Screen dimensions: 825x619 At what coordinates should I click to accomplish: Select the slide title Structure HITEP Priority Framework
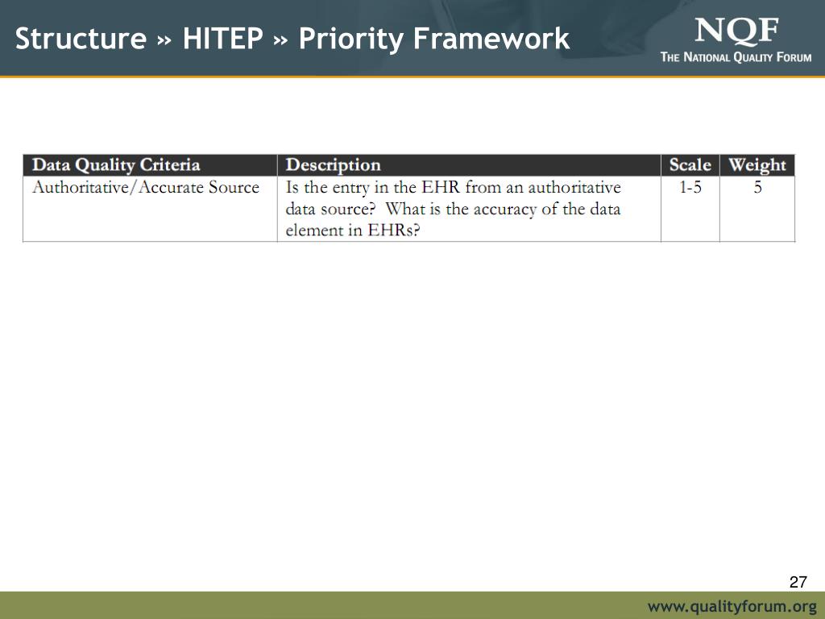[x=292, y=39]
